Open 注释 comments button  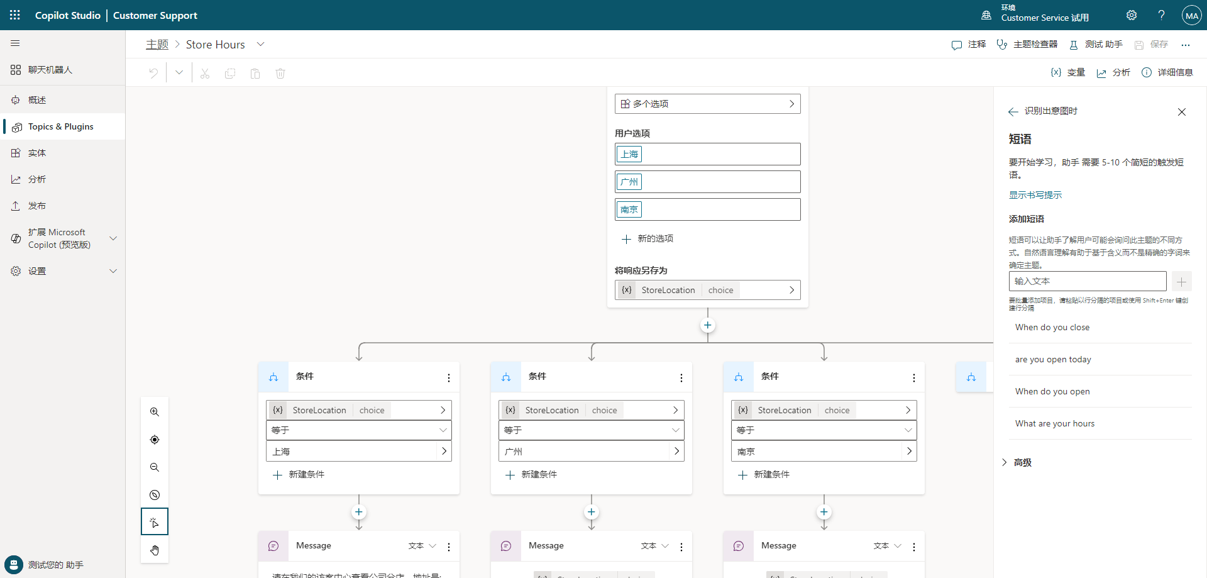pyautogui.click(x=969, y=45)
